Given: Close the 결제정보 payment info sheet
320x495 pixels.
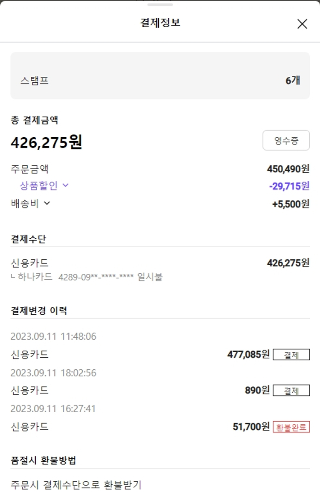Looking at the screenshot, I should (302, 24).
